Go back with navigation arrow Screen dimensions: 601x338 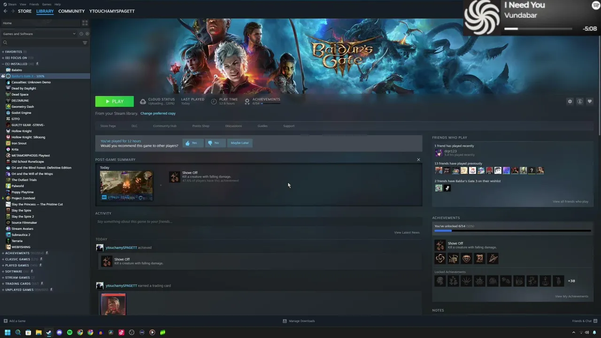point(5,11)
